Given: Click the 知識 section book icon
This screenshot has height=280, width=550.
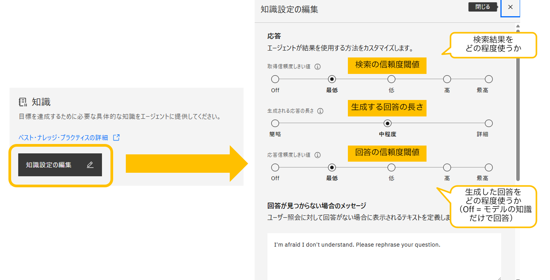Looking at the screenshot, I should (x=23, y=102).
